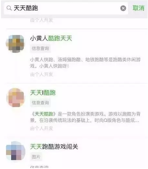
Task: Click the search magnifier icon
Action: 9,8
